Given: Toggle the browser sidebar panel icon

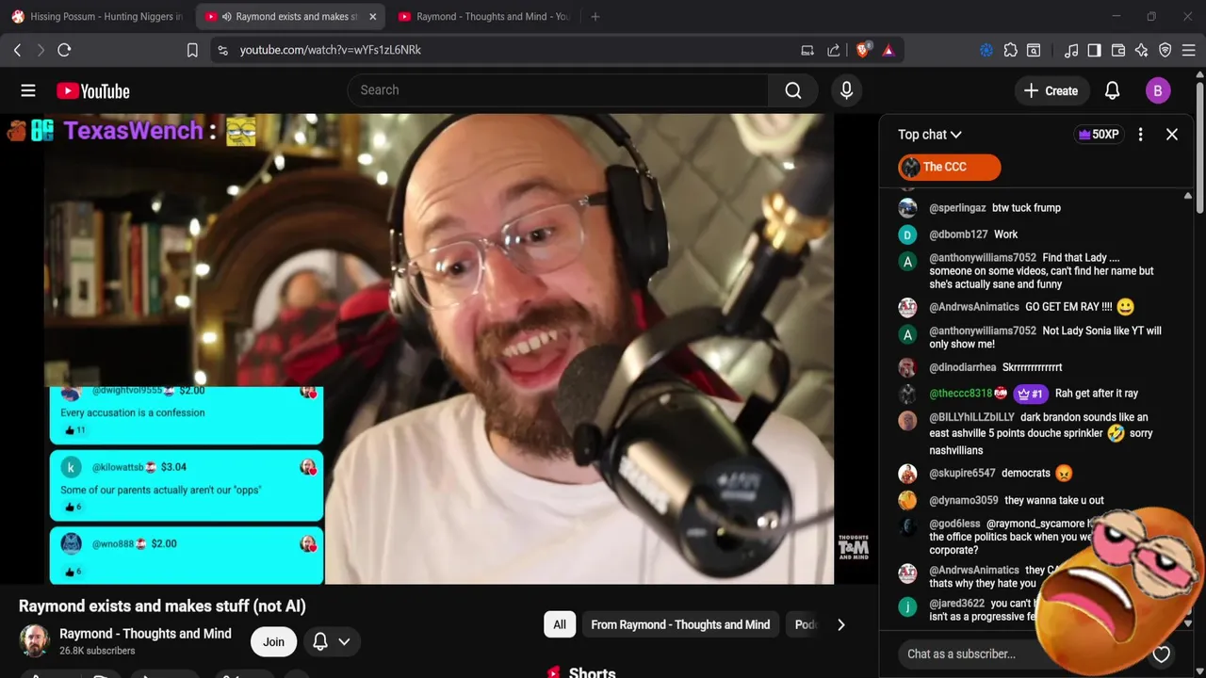Looking at the screenshot, I should 1094,50.
